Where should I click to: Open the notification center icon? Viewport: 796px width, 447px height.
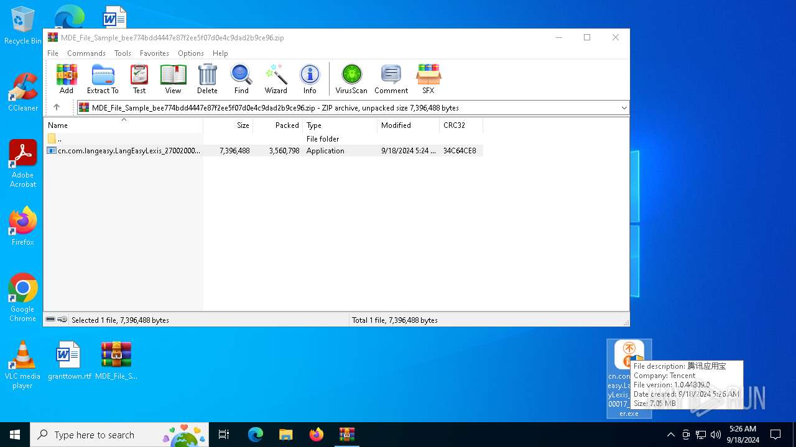[x=775, y=435]
